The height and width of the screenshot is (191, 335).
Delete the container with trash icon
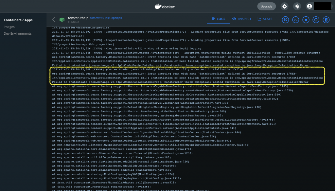pyautogui.click(x=326, y=20)
